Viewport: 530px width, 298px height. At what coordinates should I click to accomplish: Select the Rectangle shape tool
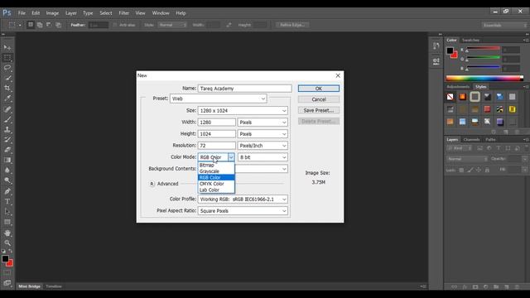click(7, 222)
